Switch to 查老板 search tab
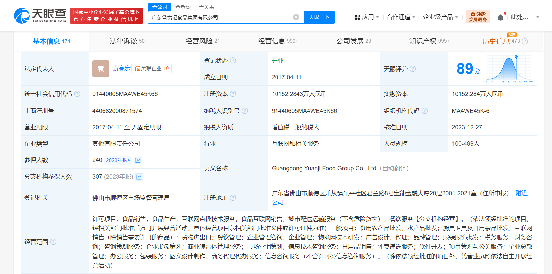Screen dimensions: 552x274 click(x=183, y=7)
